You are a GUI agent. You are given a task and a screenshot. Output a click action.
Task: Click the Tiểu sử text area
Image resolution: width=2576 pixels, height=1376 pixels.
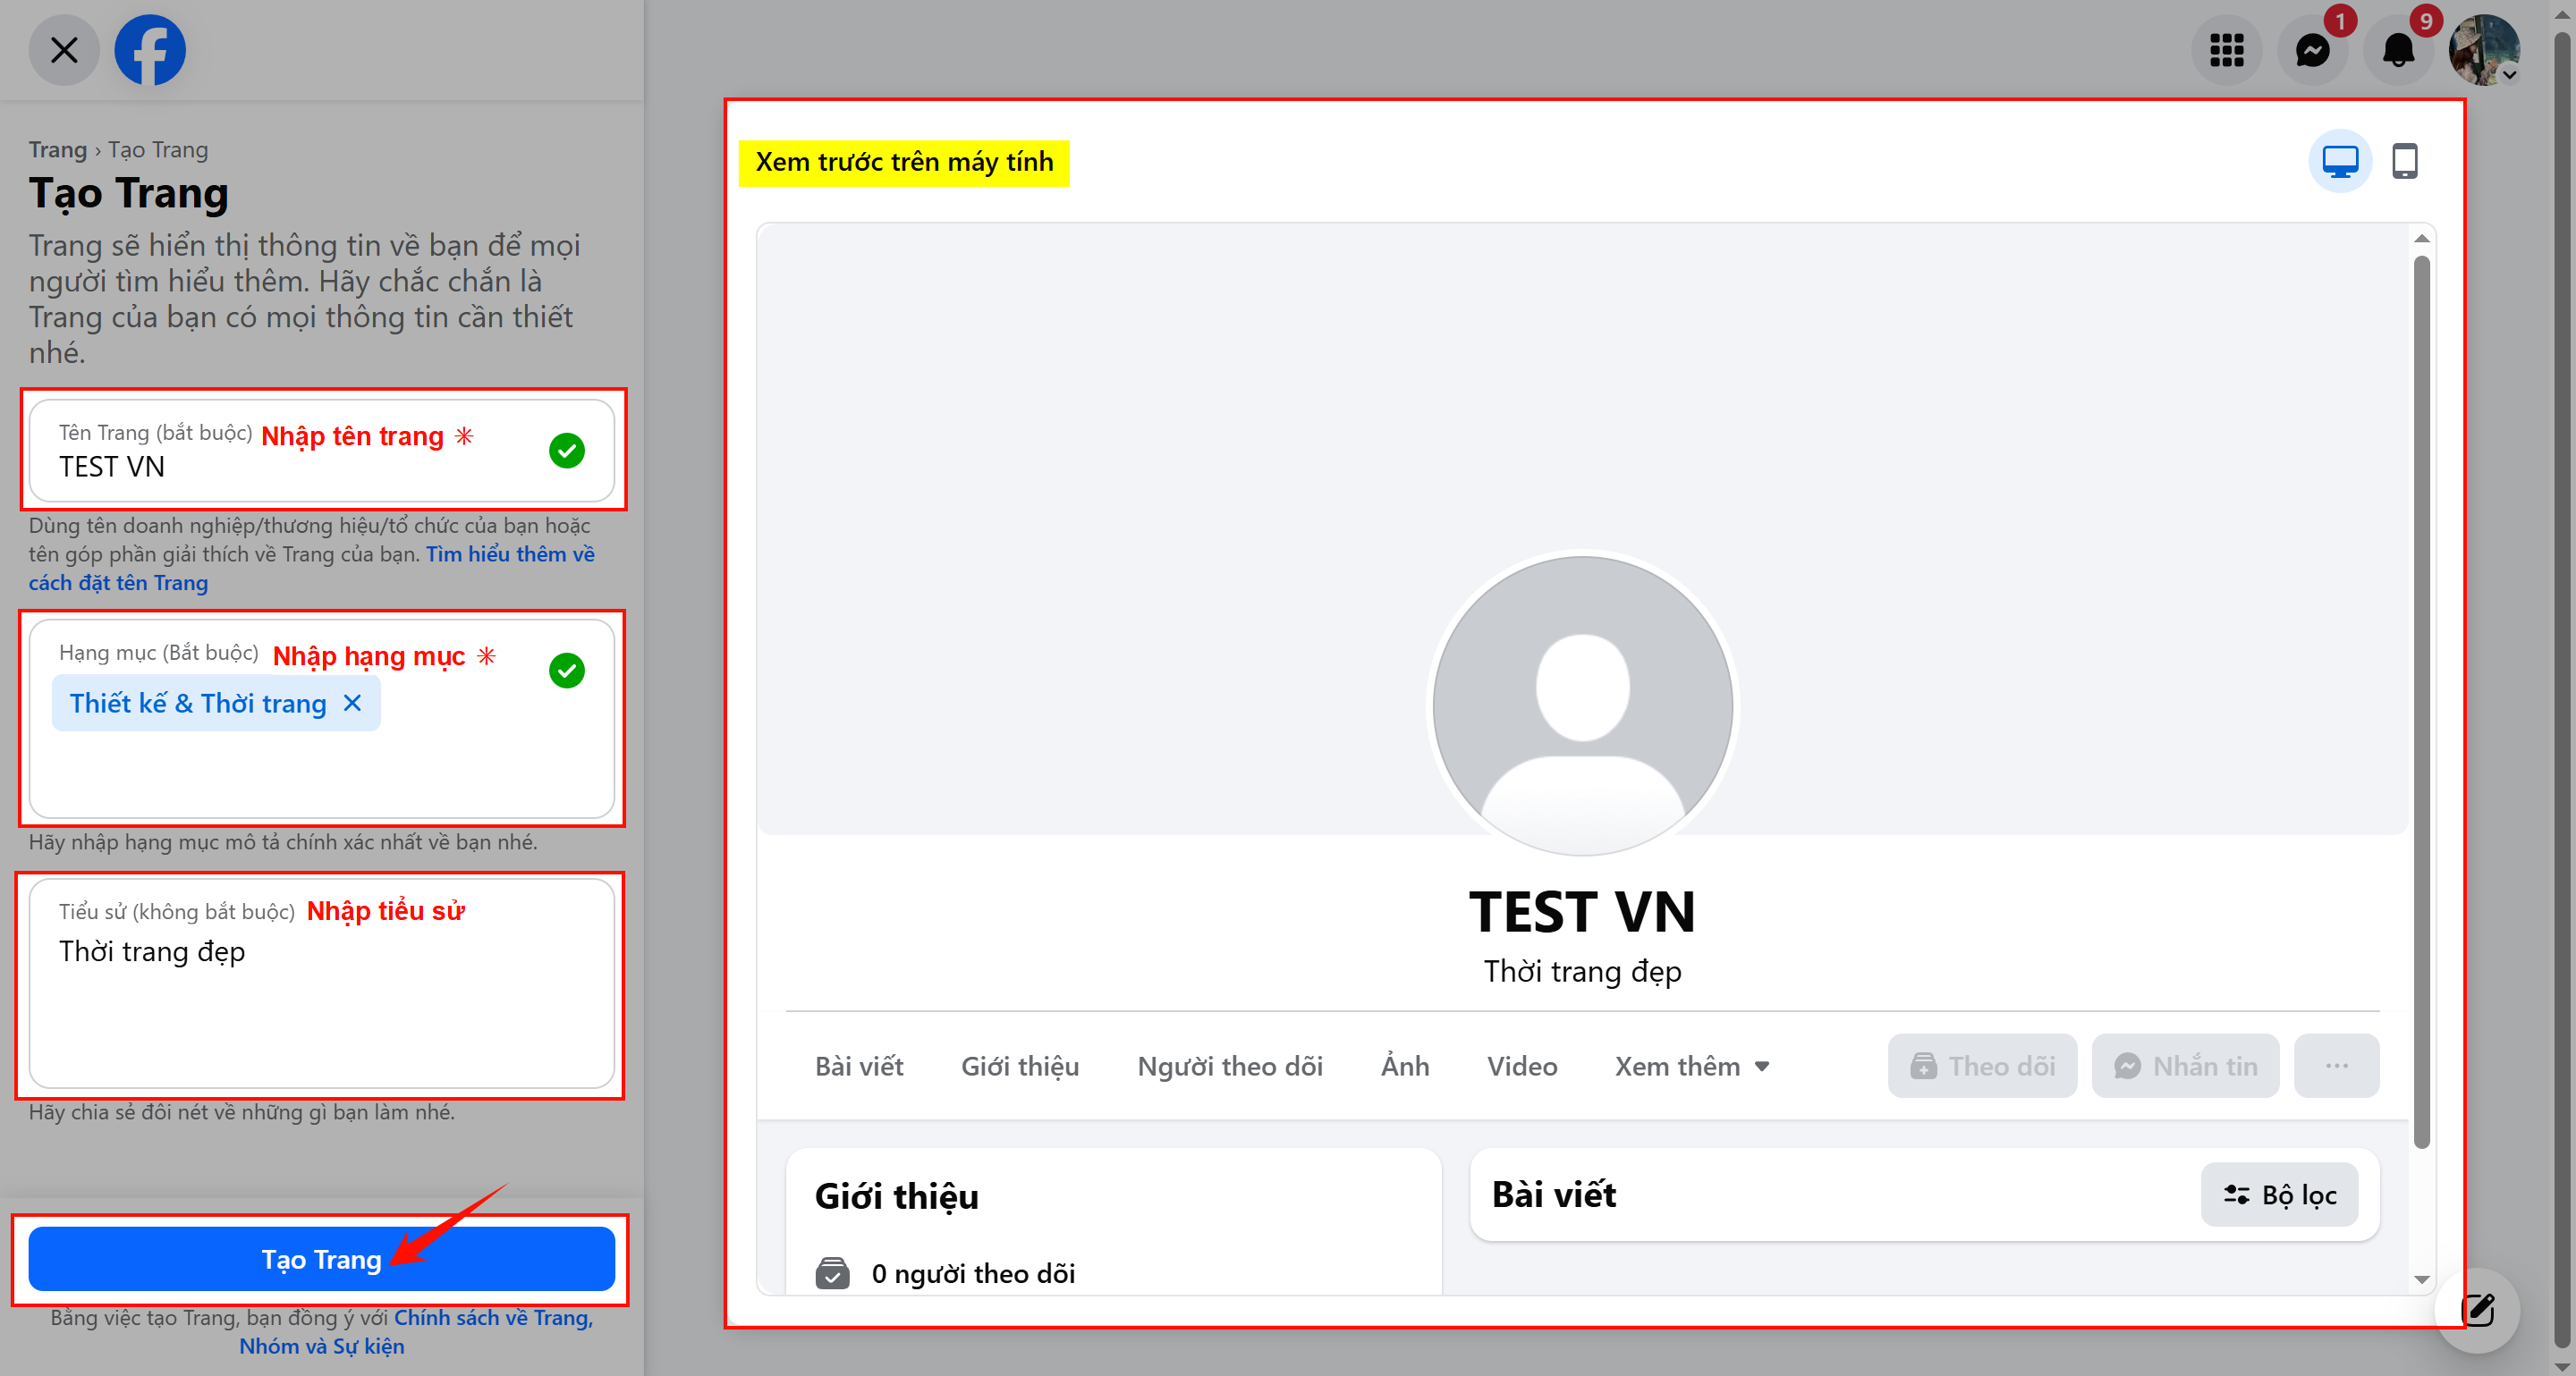coord(321,984)
